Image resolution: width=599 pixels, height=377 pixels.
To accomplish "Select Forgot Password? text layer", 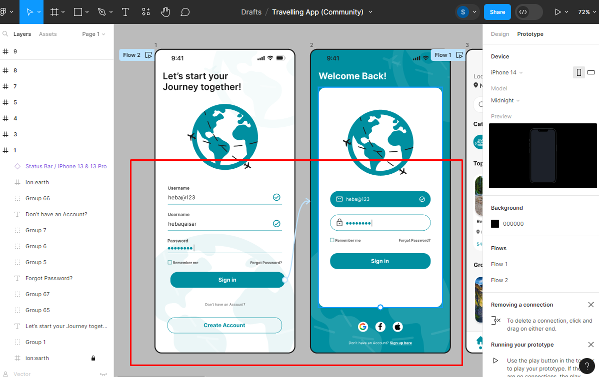I will coord(57,279).
